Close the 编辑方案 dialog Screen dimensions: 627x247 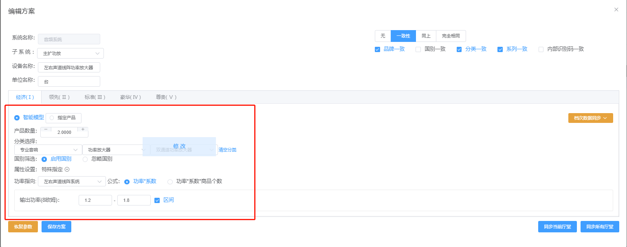click(616, 10)
